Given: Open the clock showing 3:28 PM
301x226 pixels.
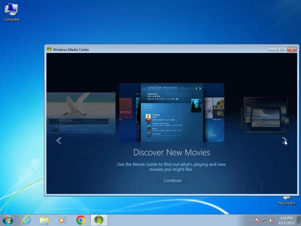Looking at the screenshot, I should tap(286, 220).
